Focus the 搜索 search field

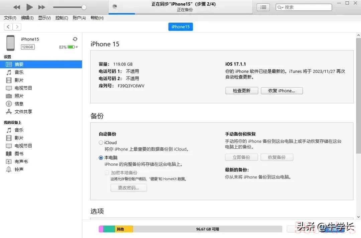(304, 7)
